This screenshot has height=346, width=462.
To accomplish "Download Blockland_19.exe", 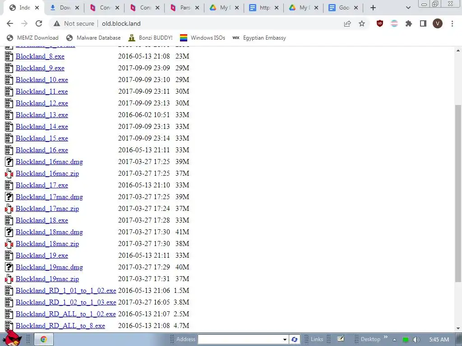I will 42,255.
